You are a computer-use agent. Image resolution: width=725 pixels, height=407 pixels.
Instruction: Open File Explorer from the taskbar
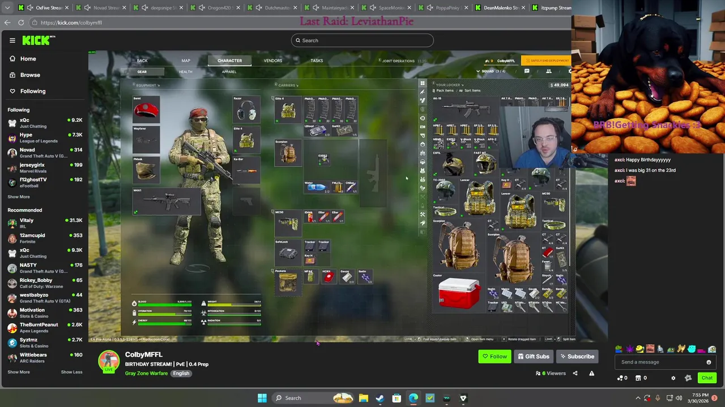[363, 399]
